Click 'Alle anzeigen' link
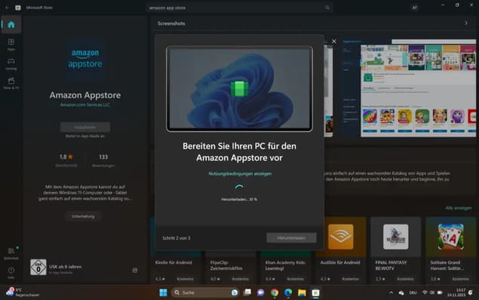 pos(458,208)
